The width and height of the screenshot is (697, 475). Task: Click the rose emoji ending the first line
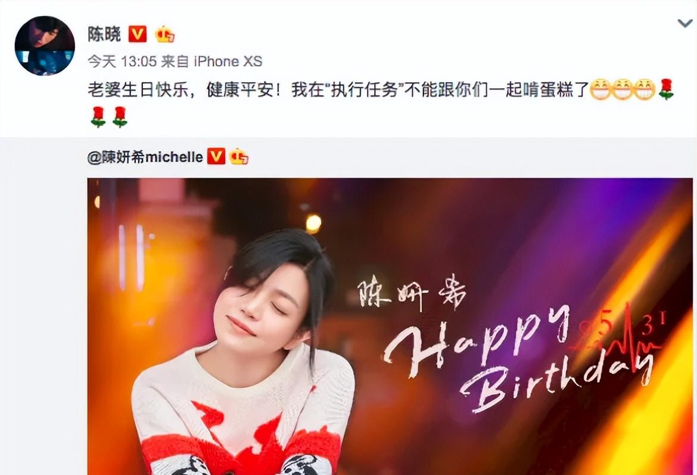point(665,89)
